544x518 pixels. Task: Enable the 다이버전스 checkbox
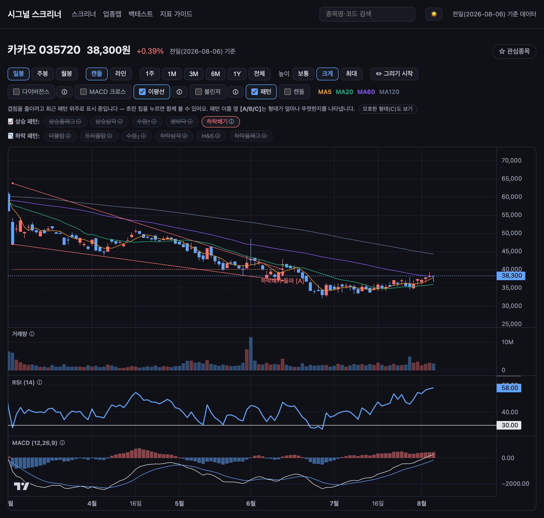click(16, 92)
